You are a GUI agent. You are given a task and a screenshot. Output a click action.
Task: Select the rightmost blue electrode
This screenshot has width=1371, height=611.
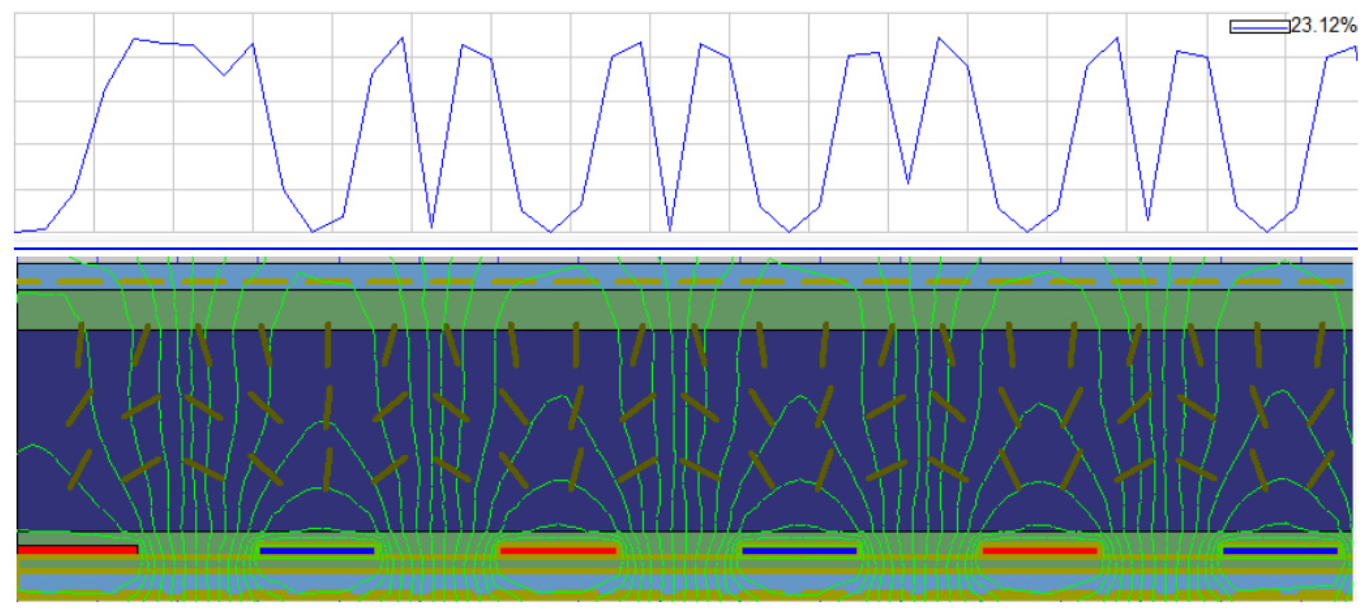coord(1280,551)
